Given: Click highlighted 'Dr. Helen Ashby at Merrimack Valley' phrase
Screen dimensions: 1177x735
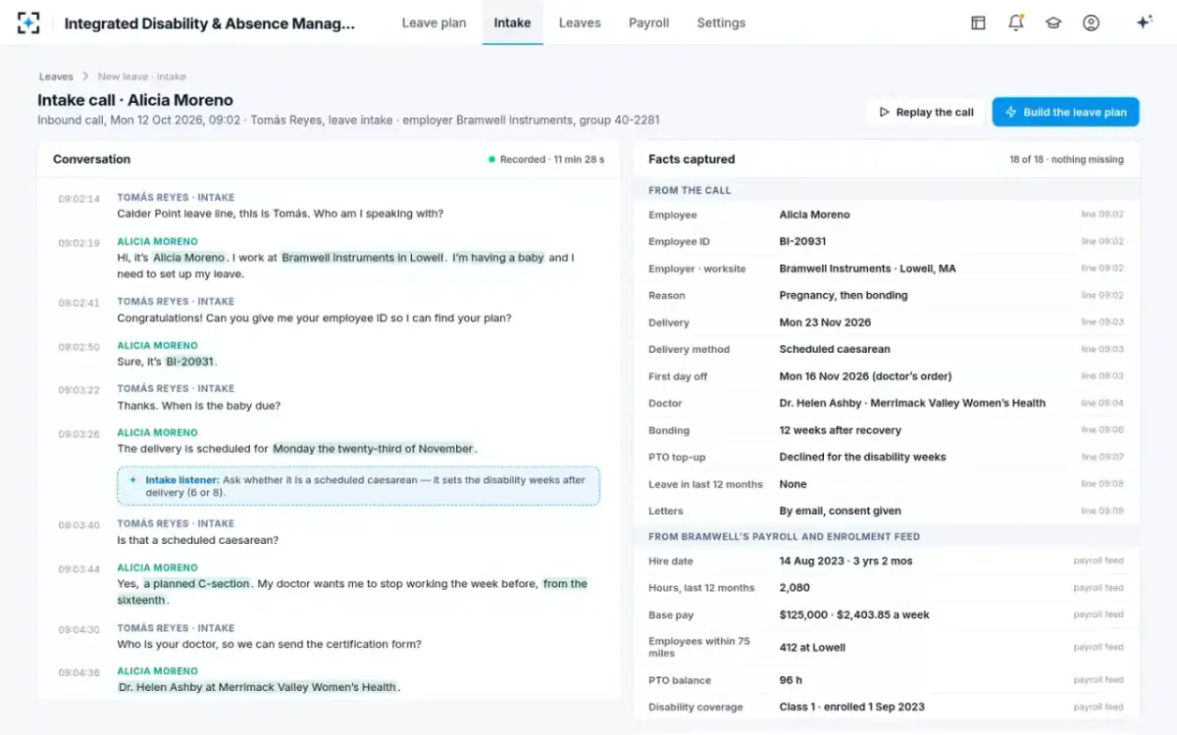Looking at the screenshot, I should (x=258, y=687).
